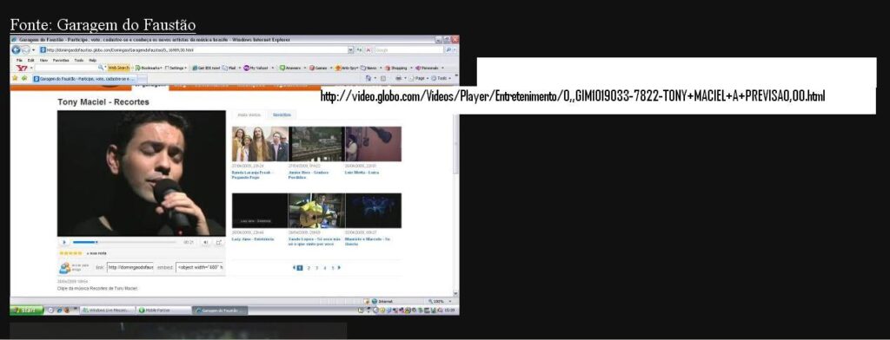890x340 pixels.
Task: Open the Help menu
Action: click(x=92, y=60)
